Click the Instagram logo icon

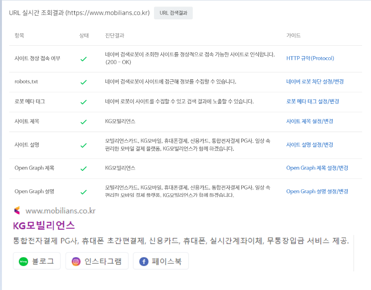(x=76, y=261)
